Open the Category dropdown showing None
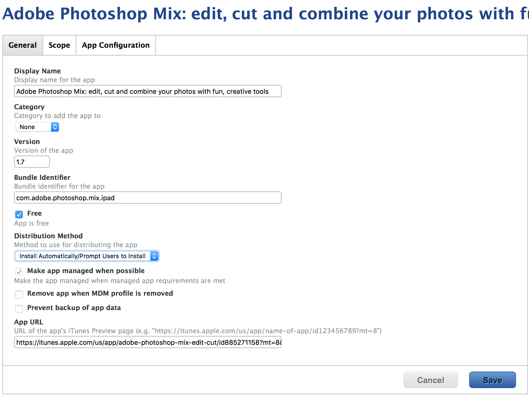 [34, 127]
